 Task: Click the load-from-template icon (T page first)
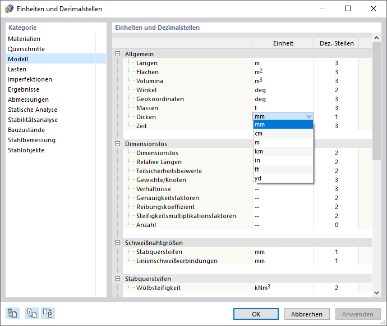(x=31, y=314)
